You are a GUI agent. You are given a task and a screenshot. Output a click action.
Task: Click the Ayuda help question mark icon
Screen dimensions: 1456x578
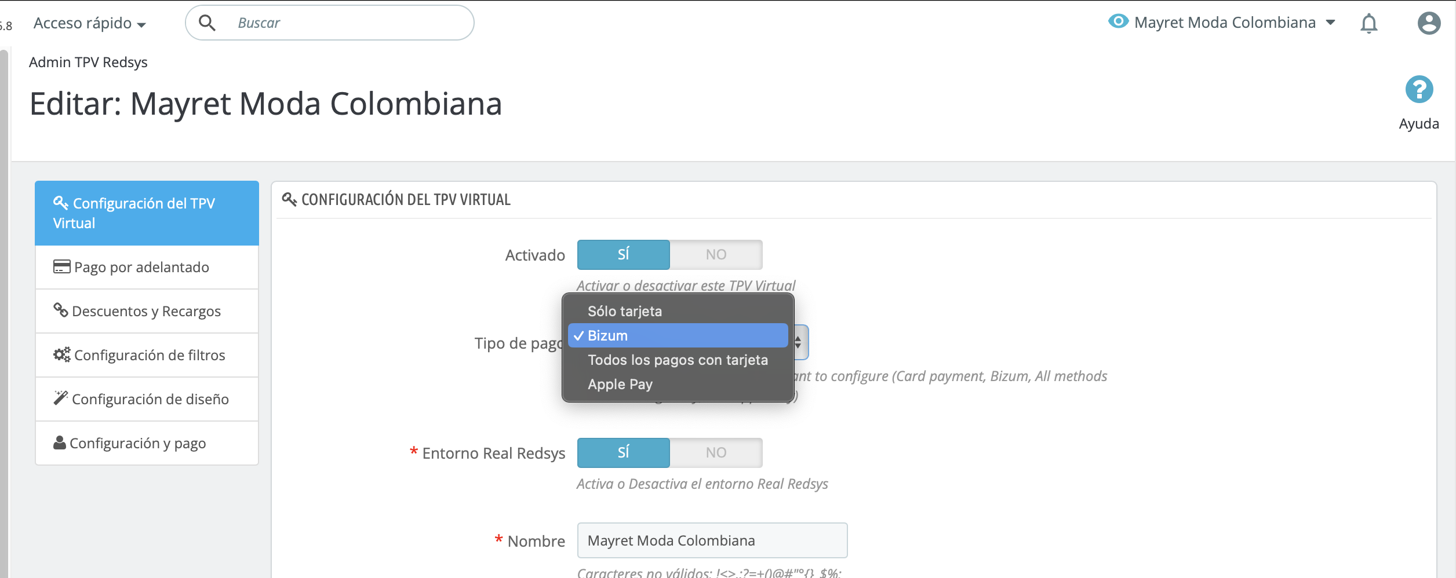1419,89
